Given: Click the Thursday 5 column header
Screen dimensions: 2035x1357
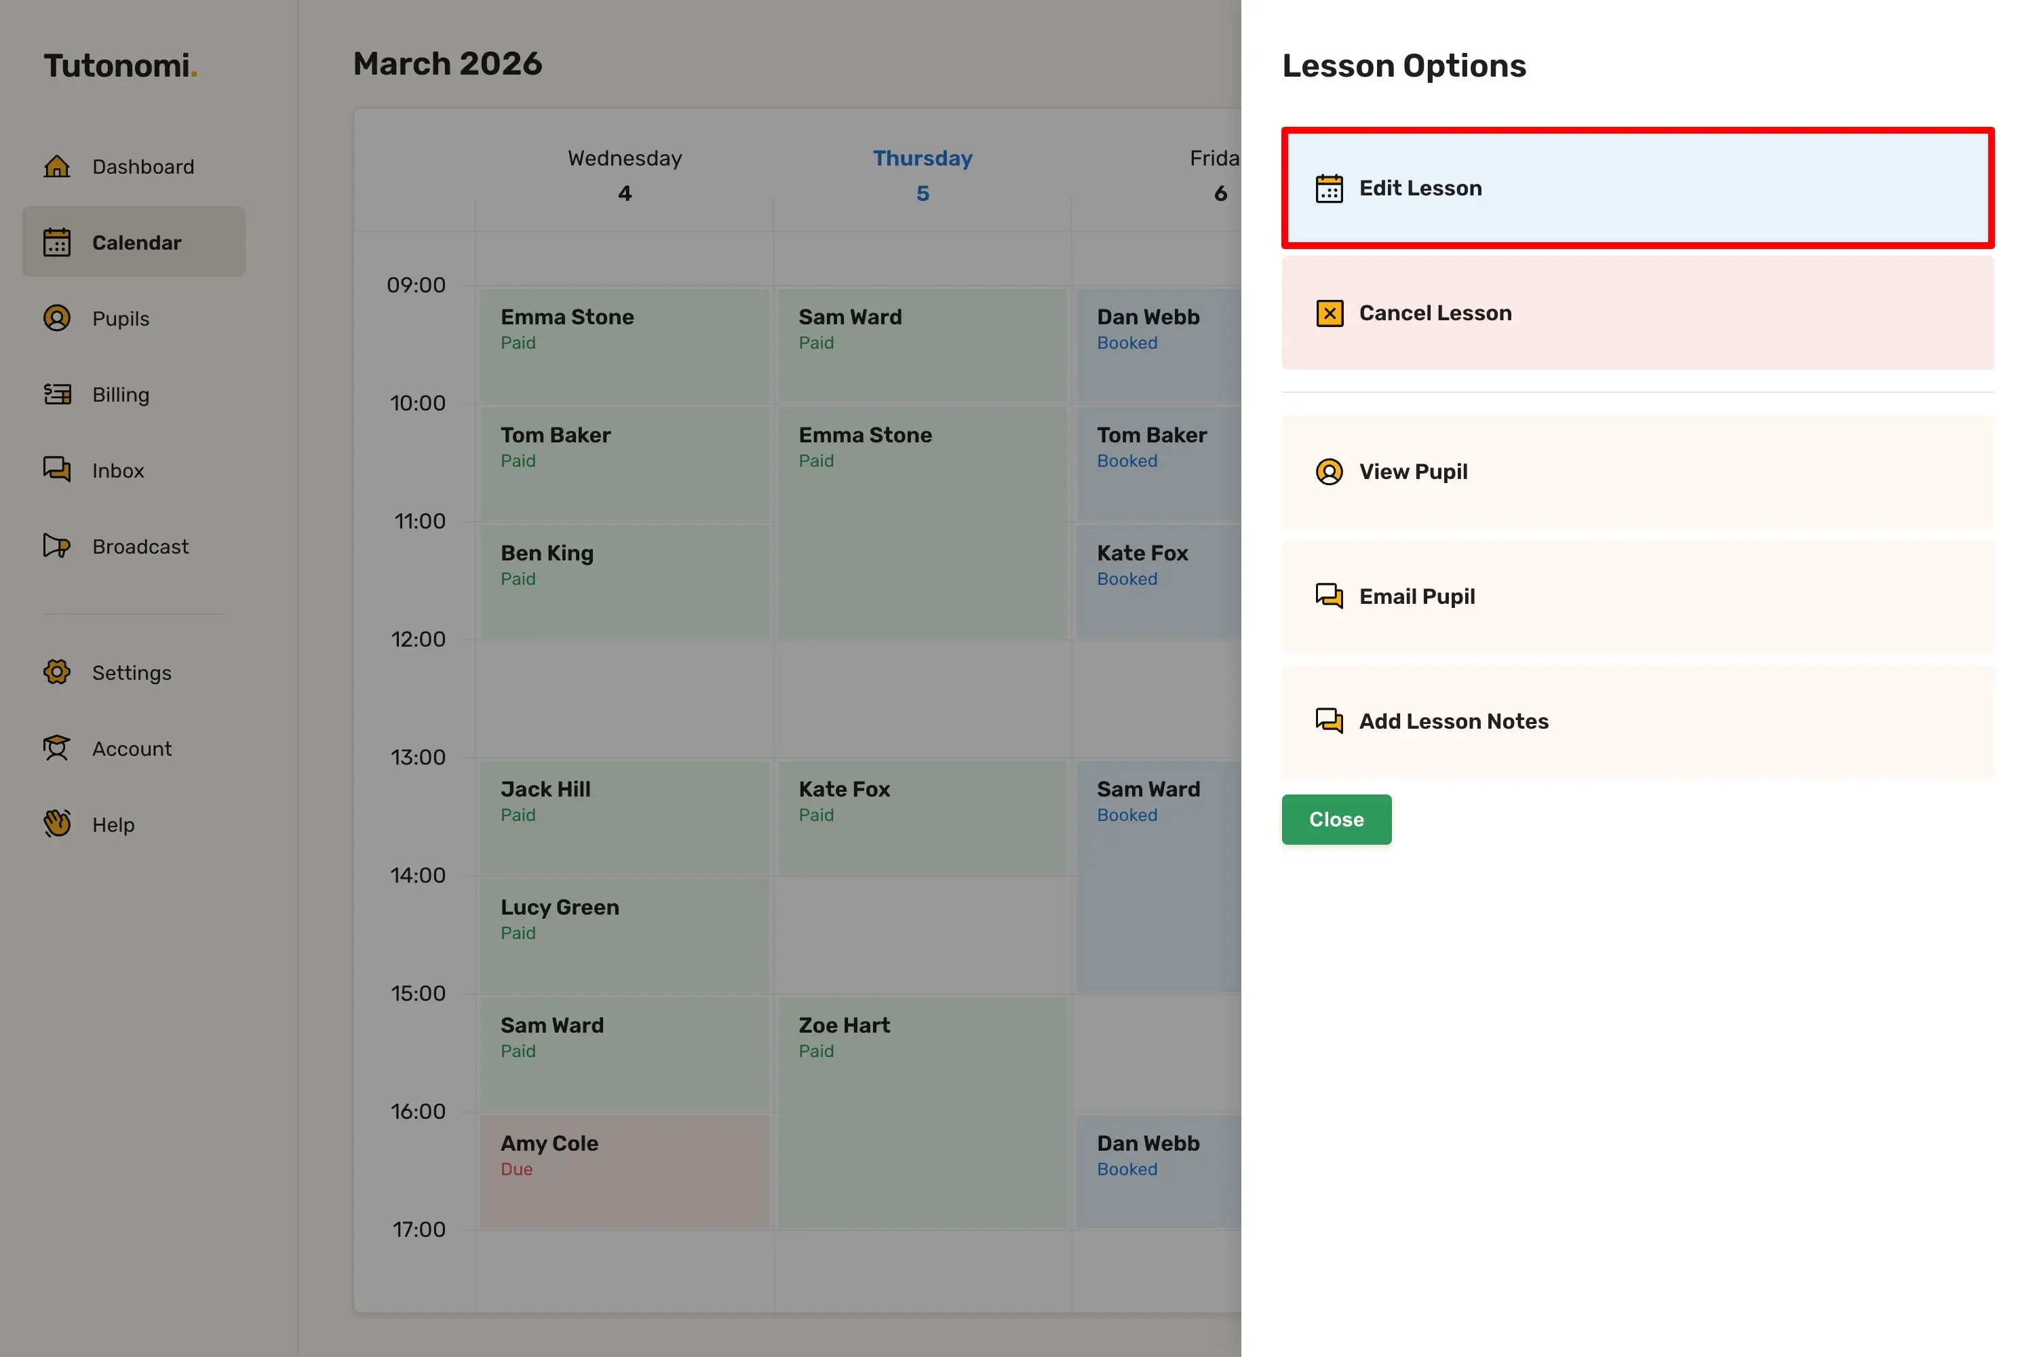Looking at the screenshot, I should point(923,175).
